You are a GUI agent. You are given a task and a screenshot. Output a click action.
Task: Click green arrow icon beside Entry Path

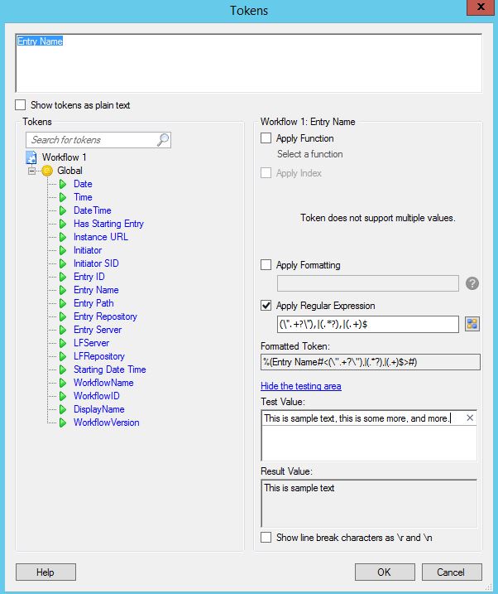[x=63, y=303]
